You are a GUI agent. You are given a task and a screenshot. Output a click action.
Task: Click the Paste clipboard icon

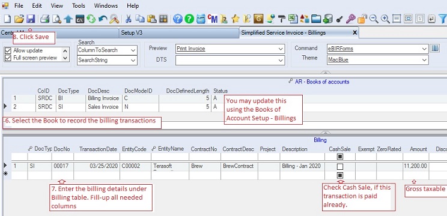tap(151, 19)
